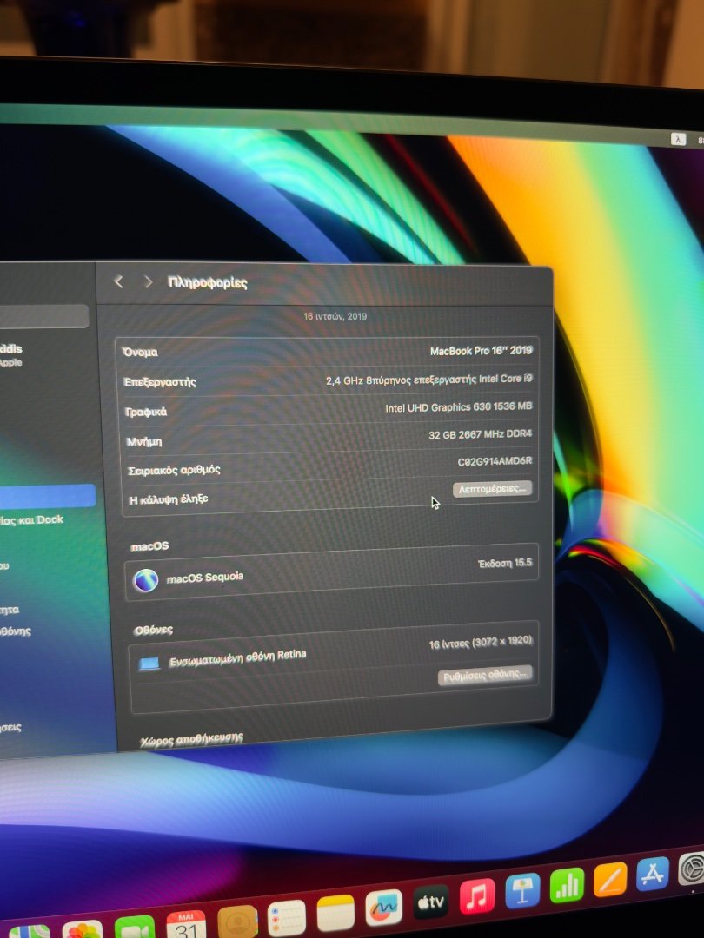Click the 'Οθόνες' section heading
Screen dimensions: 704x938
pos(153,630)
